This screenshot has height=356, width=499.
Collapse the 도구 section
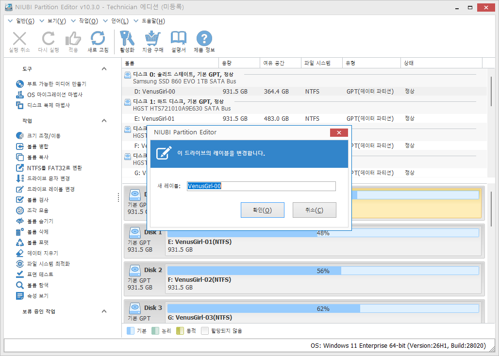[x=104, y=69]
